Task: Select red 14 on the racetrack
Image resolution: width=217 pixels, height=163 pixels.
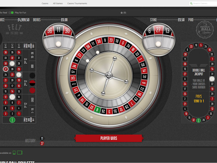Action: 212,69
